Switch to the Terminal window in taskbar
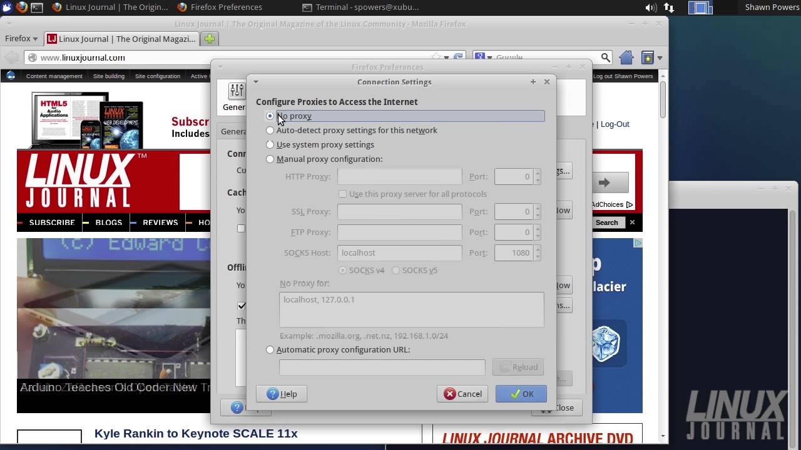This screenshot has width=801, height=450. click(x=360, y=7)
